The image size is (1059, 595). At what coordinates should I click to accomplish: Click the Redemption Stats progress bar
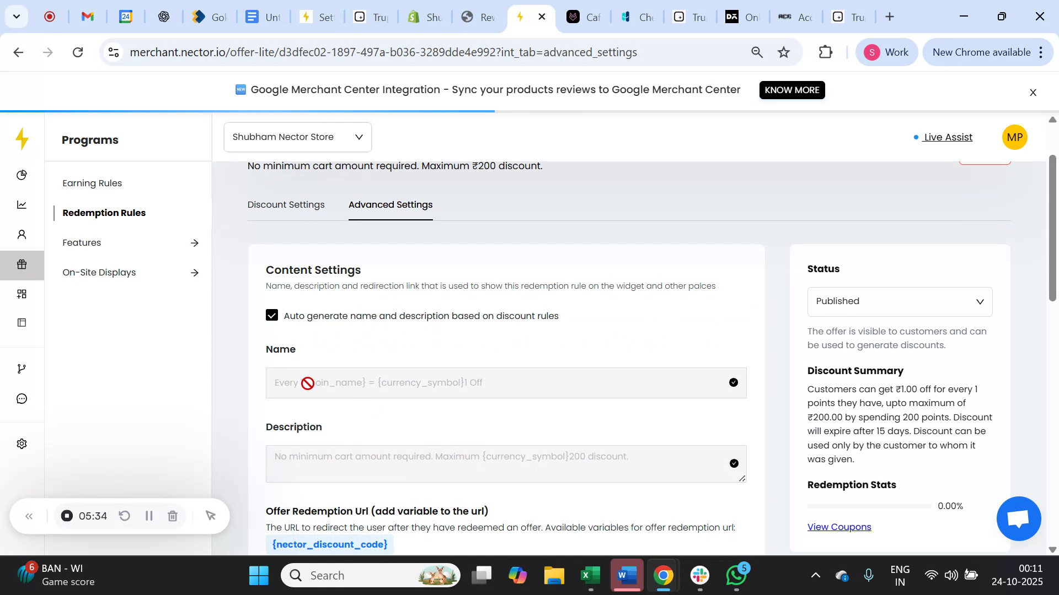(869, 506)
